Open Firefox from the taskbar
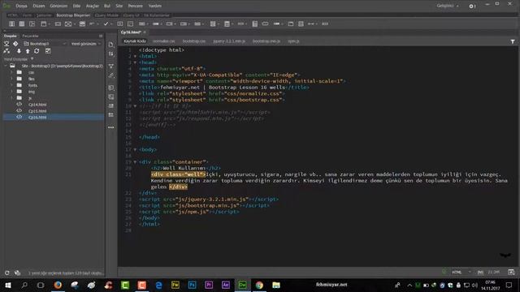 [x=58, y=285]
